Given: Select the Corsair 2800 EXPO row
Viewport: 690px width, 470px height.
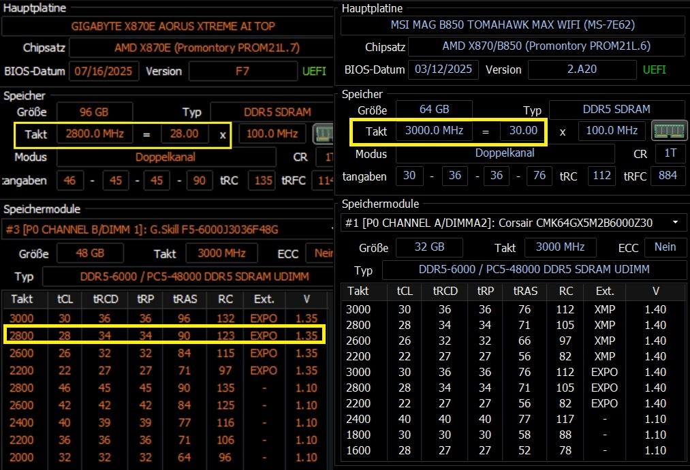Looking at the screenshot, I should click(513, 388).
